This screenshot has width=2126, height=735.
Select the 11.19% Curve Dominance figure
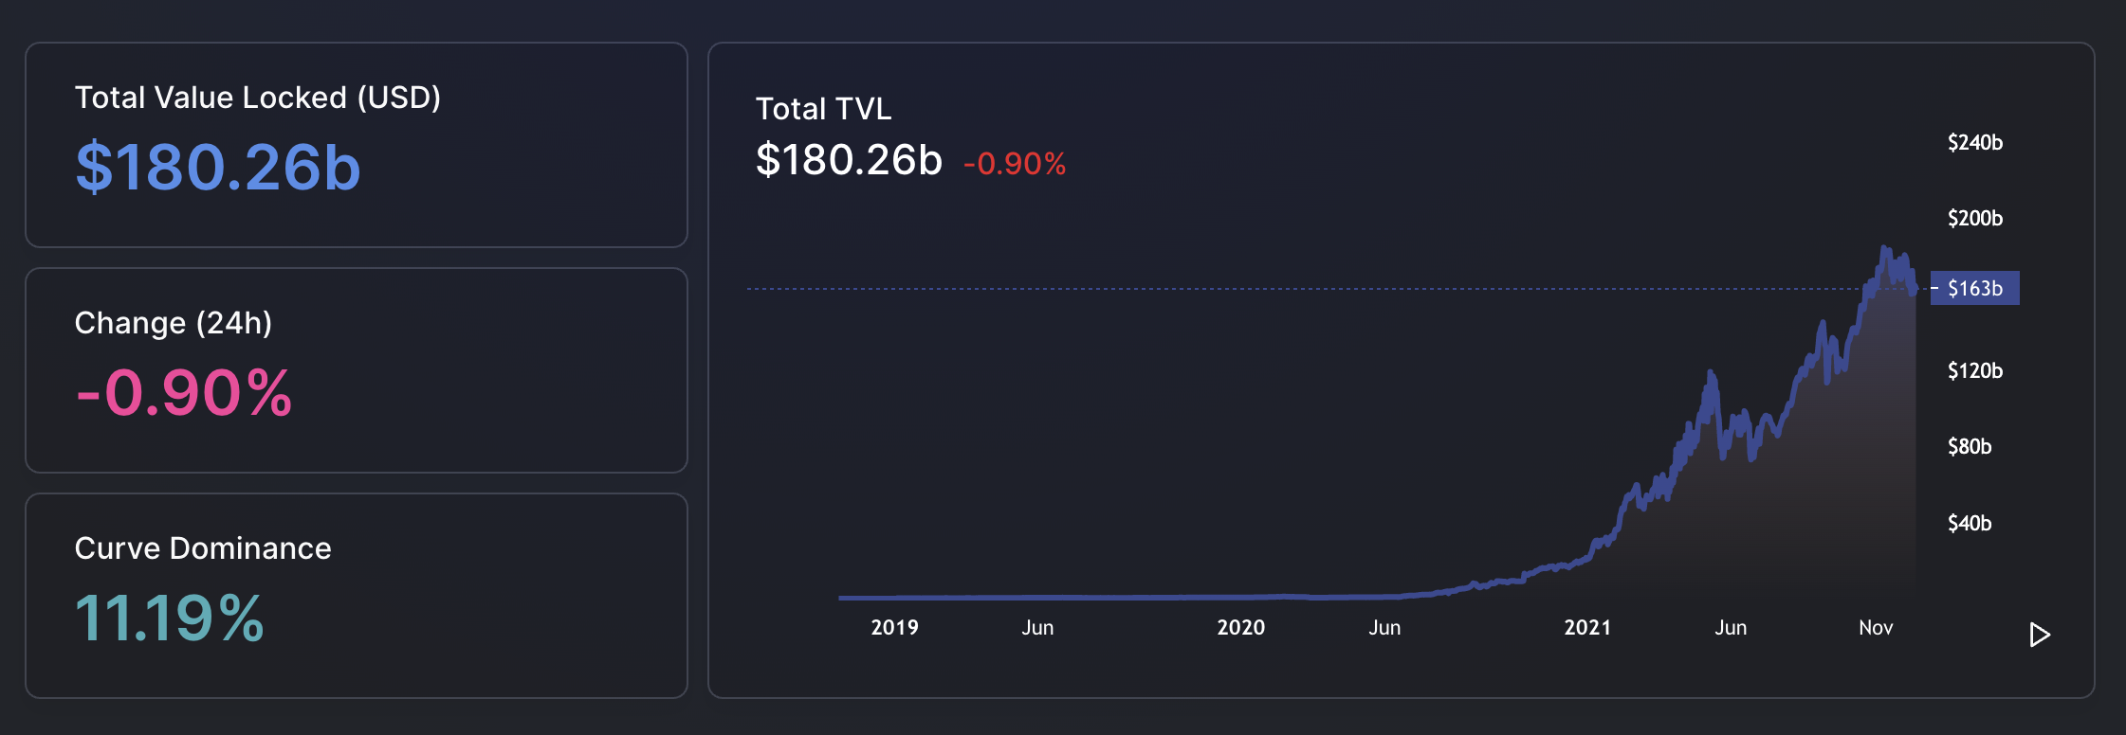pyautogui.click(x=169, y=618)
